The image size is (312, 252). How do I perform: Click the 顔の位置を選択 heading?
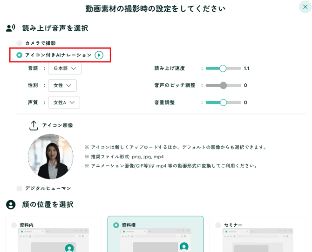[x=48, y=204]
